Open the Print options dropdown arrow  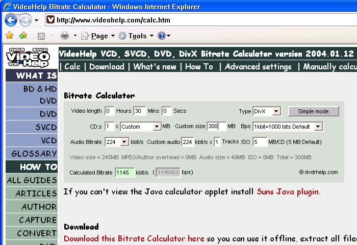coord(75,36)
